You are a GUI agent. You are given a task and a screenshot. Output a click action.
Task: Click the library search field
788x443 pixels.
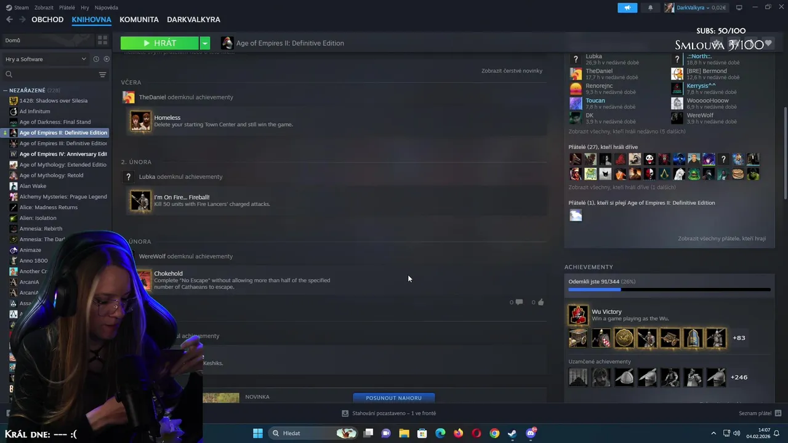tap(50, 74)
